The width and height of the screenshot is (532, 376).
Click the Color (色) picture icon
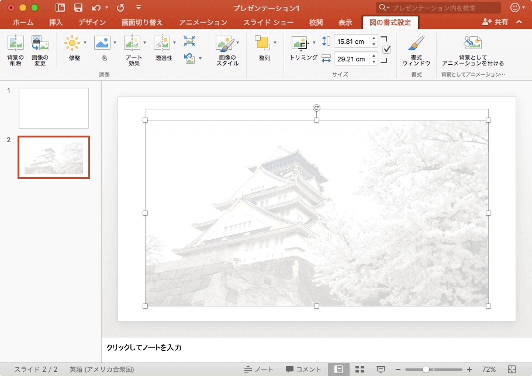point(102,43)
